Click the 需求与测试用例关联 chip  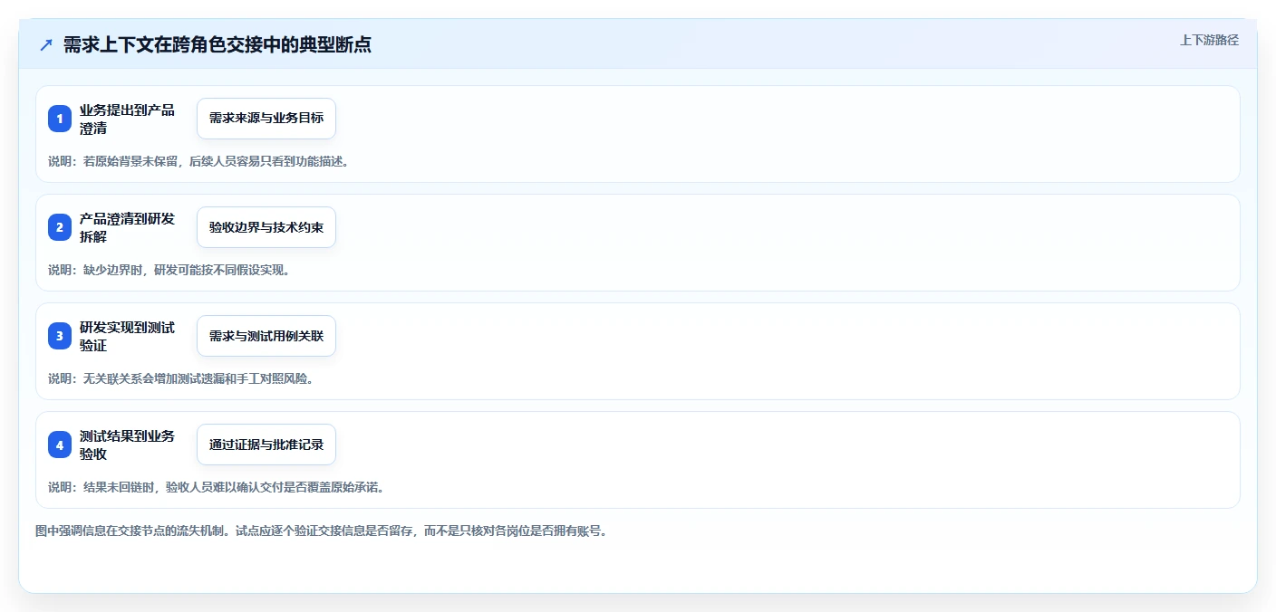266,336
